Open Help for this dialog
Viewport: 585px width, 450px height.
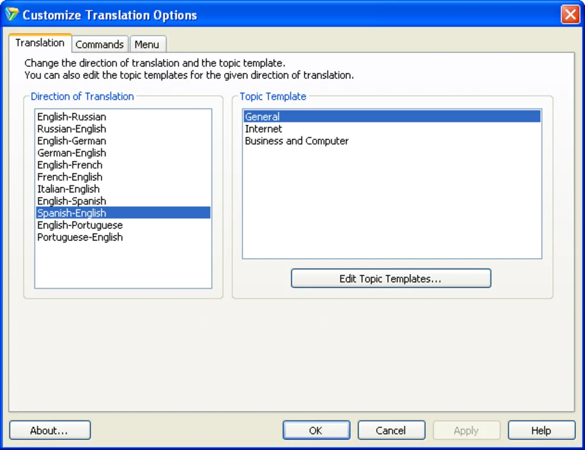(x=541, y=431)
